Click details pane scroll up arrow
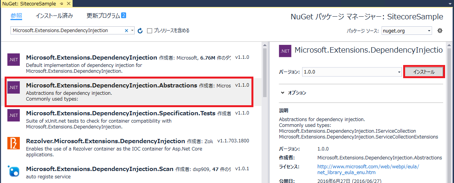 tap(449, 45)
